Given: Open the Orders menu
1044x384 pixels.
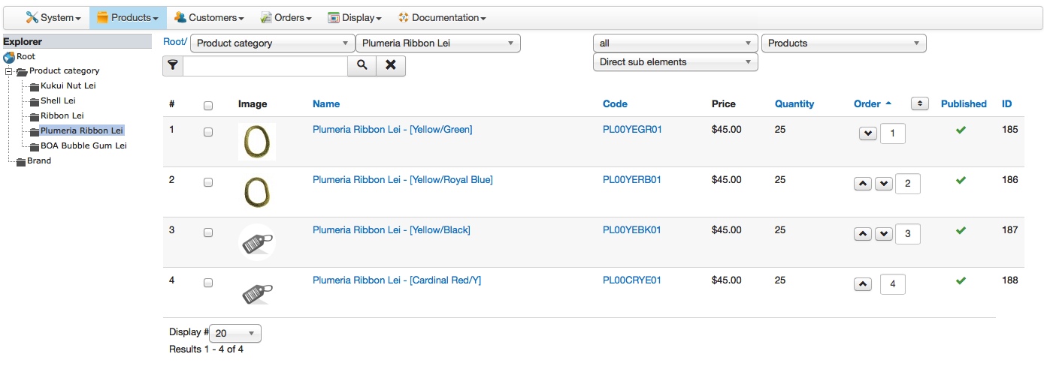Looking at the screenshot, I should pyautogui.click(x=286, y=17).
